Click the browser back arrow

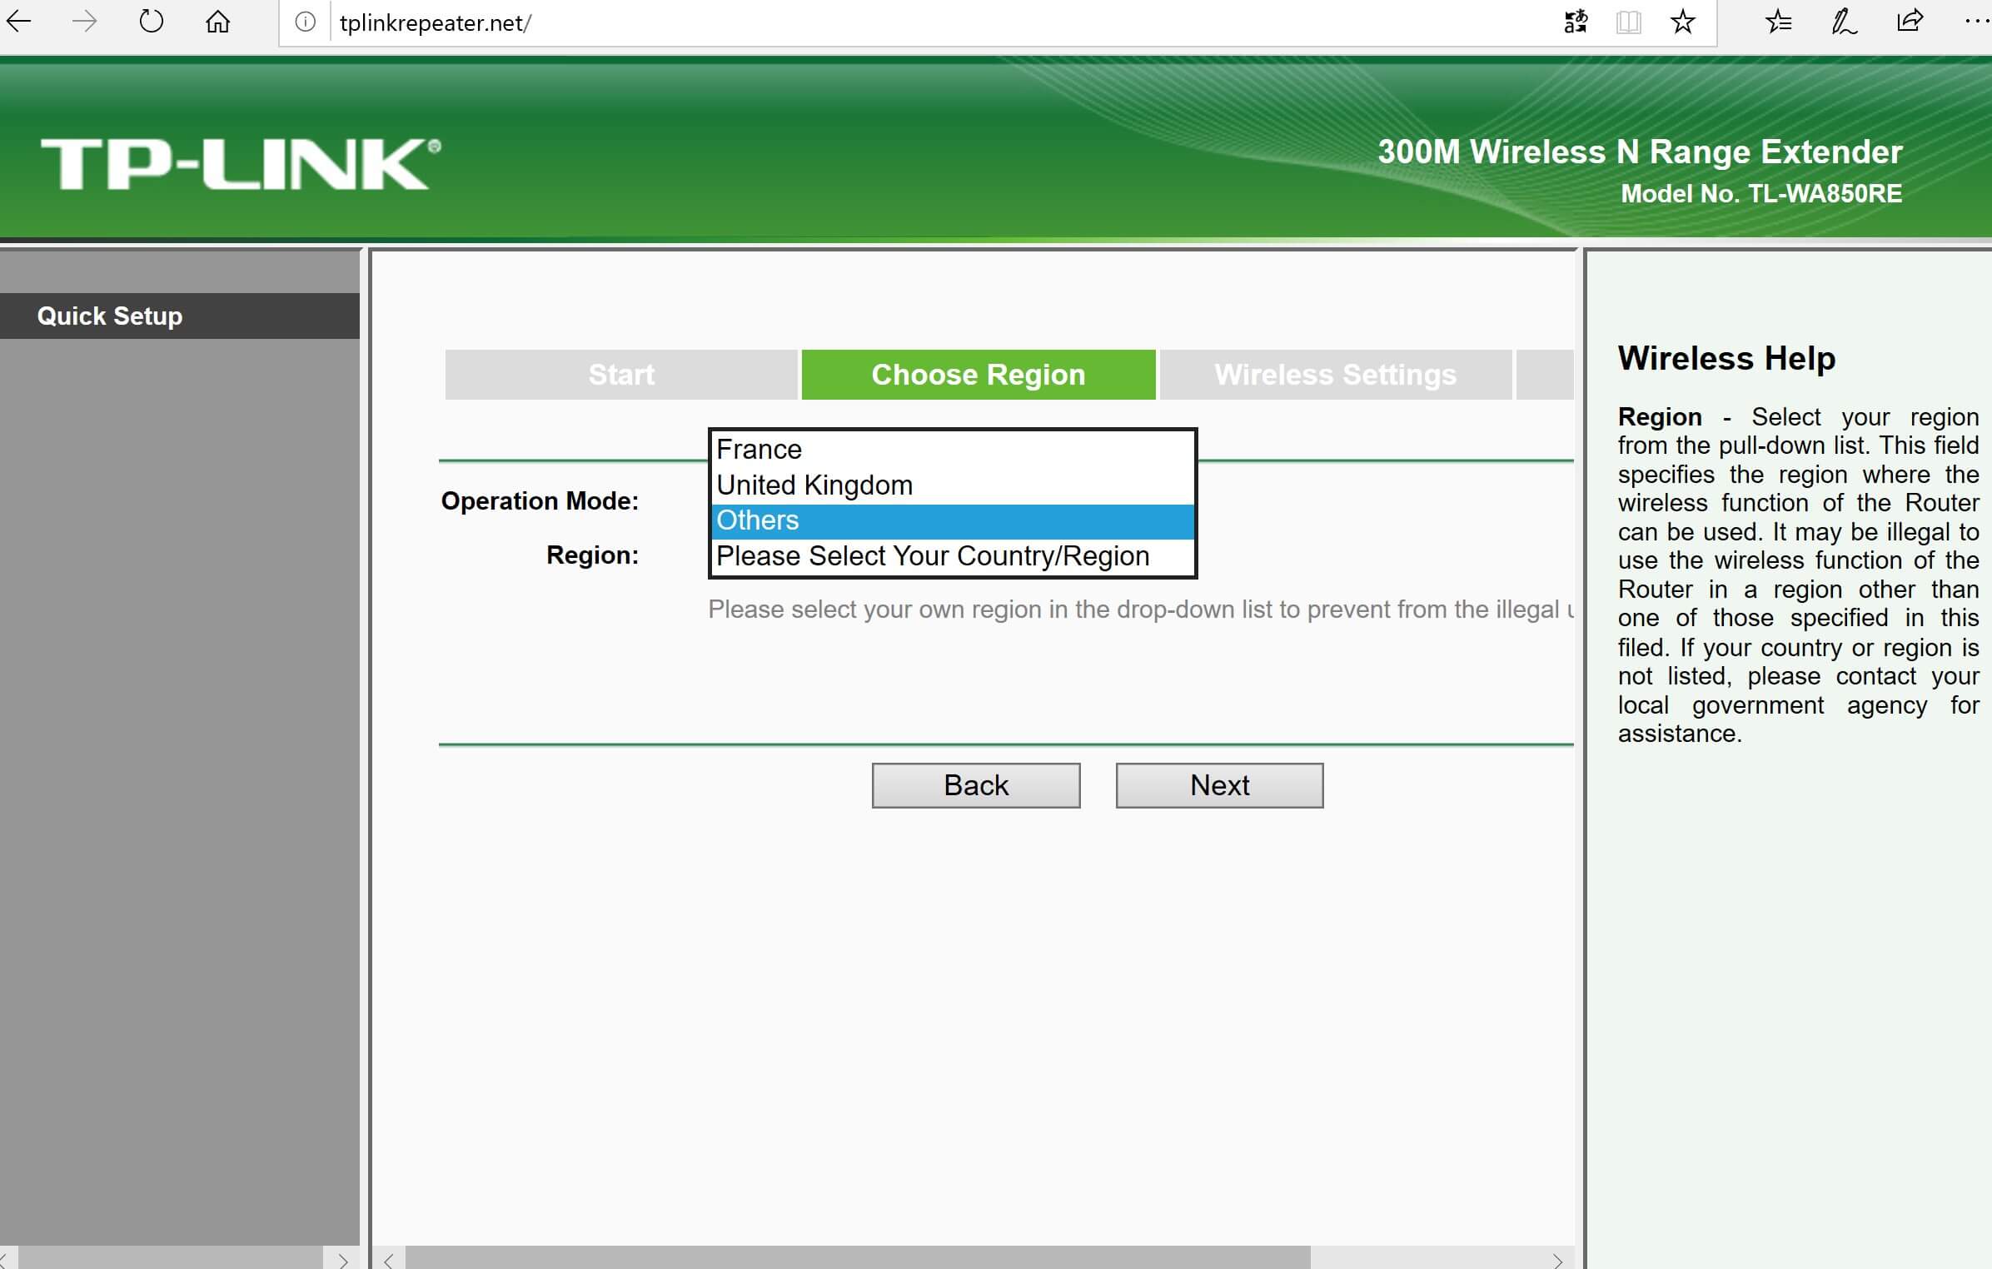click(18, 22)
